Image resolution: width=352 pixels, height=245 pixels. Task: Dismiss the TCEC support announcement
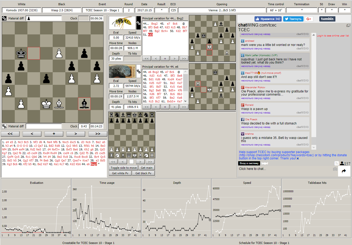point(298,159)
